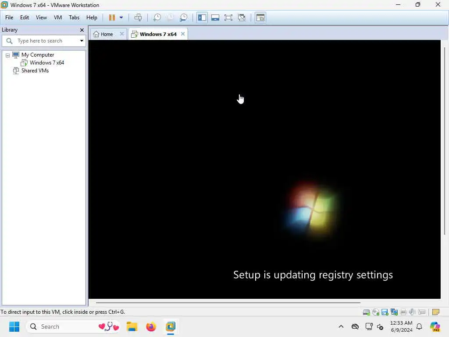The width and height of the screenshot is (449, 337).
Task: Click the USB device status icon
Action: coord(422,312)
